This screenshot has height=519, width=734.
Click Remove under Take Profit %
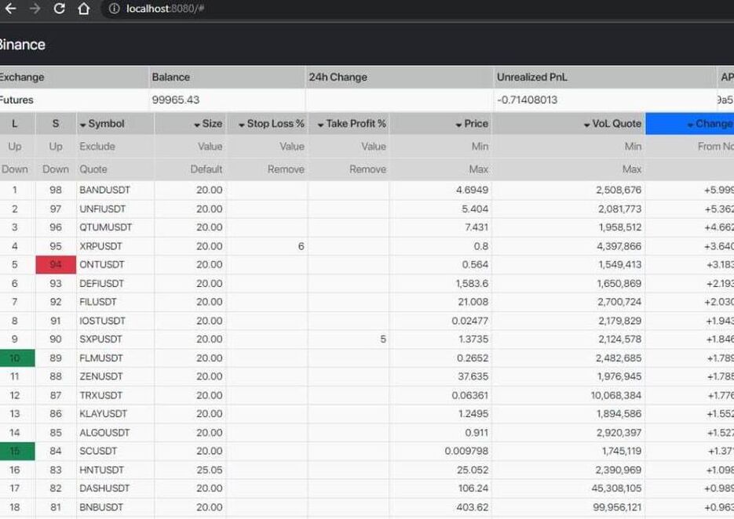click(368, 169)
